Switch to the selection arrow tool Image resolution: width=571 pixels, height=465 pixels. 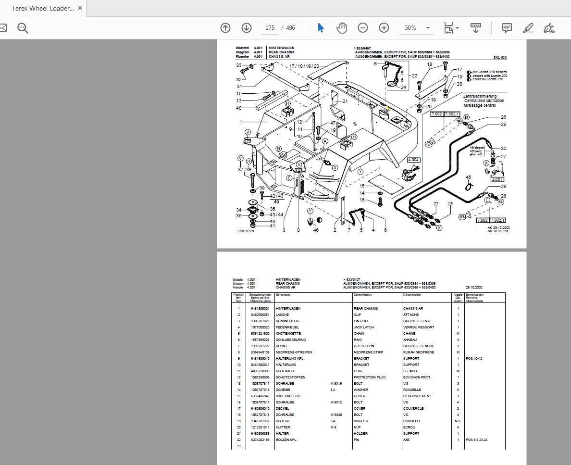[x=320, y=28]
